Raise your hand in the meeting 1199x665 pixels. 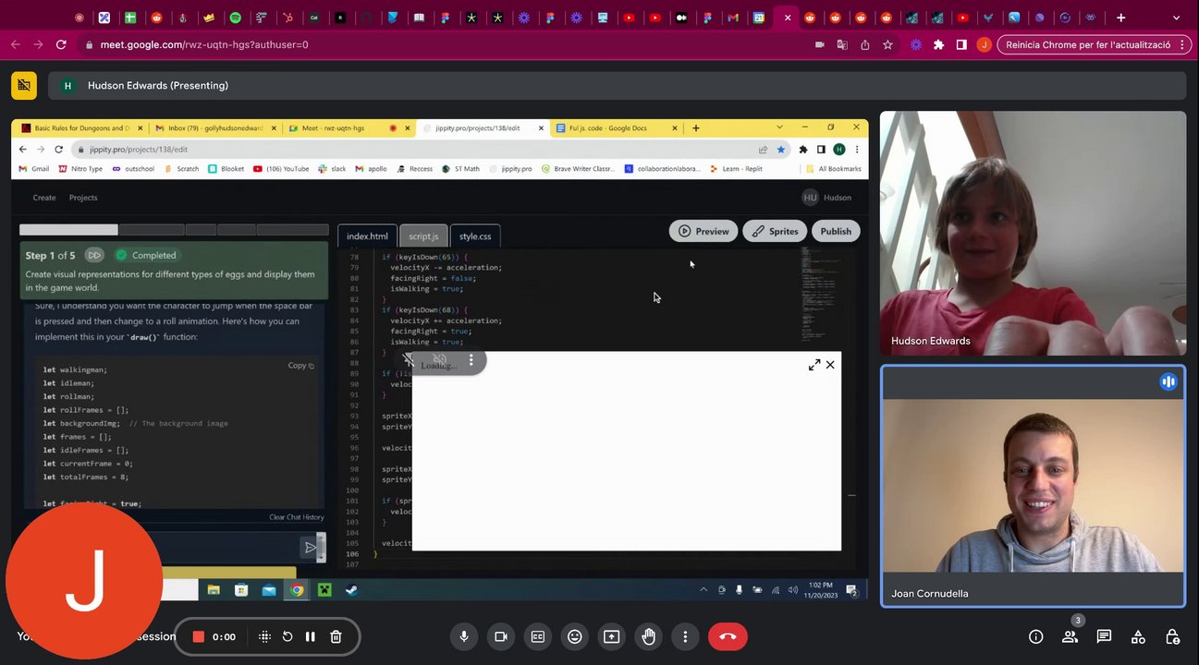point(649,636)
